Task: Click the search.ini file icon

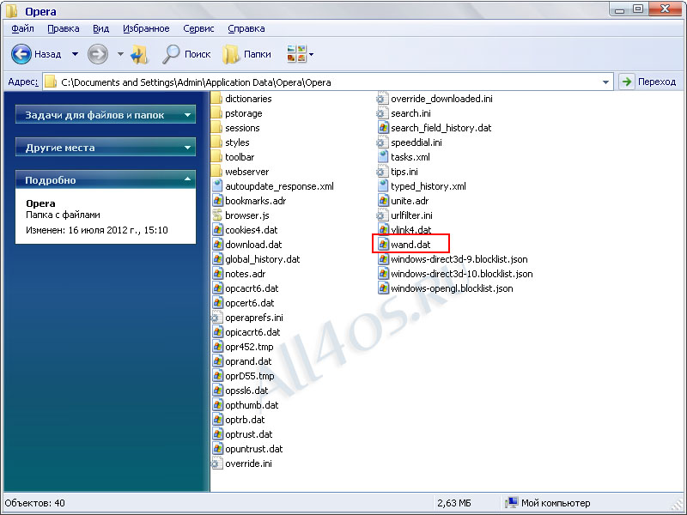Action: 382,113
